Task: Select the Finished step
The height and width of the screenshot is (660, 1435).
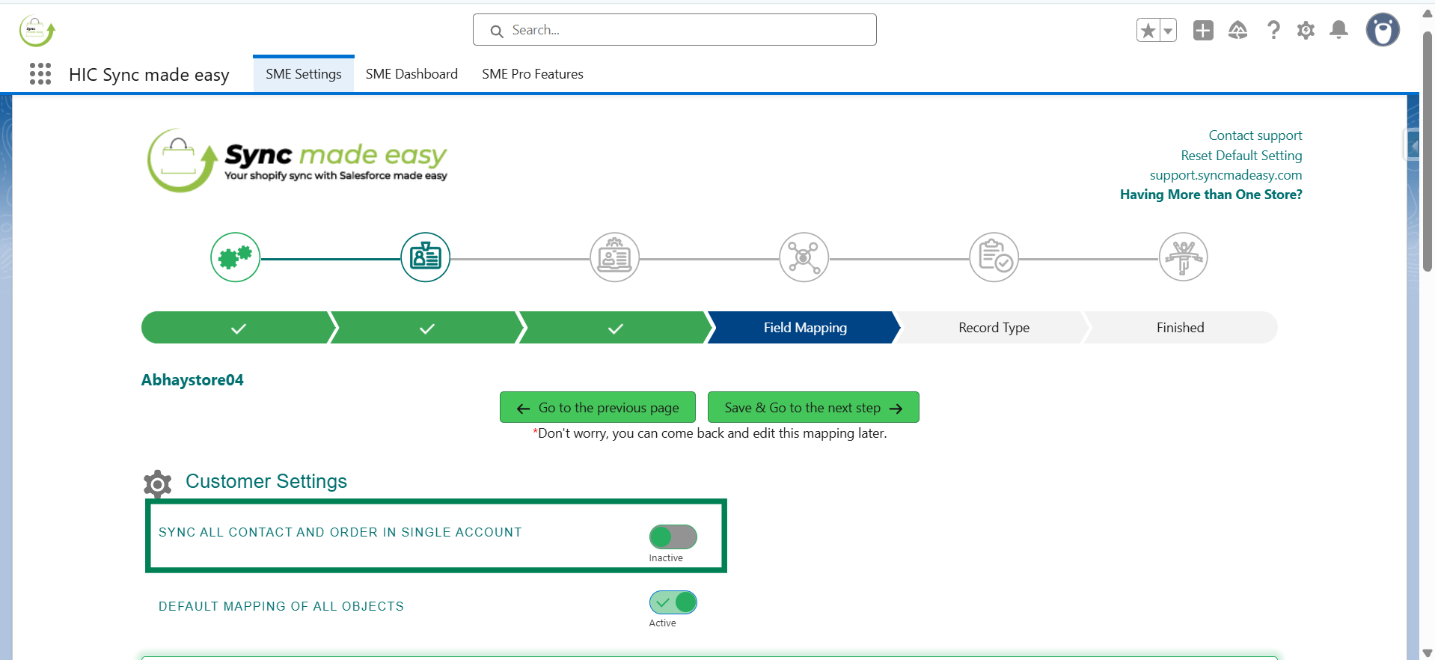Action: pyautogui.click(x=1181, y=328)
